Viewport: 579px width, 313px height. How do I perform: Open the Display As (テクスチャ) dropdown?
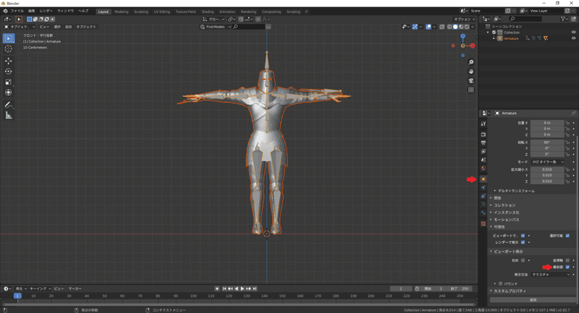click(x=551, y=275)
